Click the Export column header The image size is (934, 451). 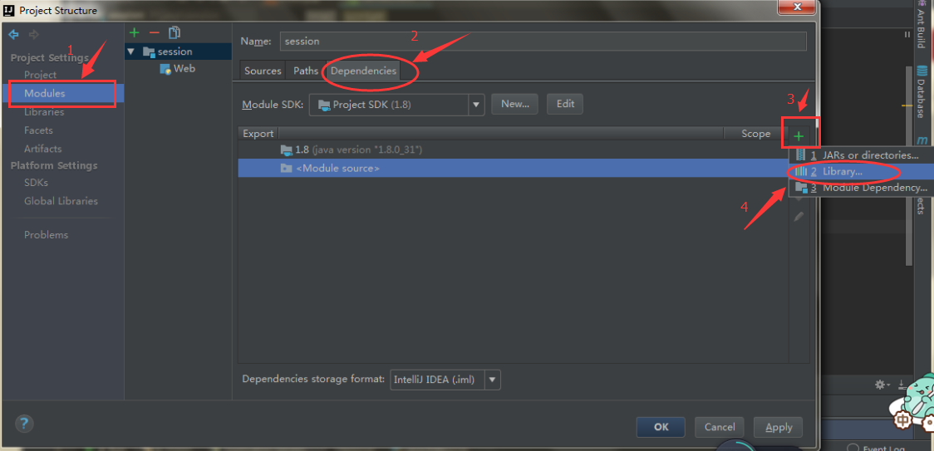258,134
